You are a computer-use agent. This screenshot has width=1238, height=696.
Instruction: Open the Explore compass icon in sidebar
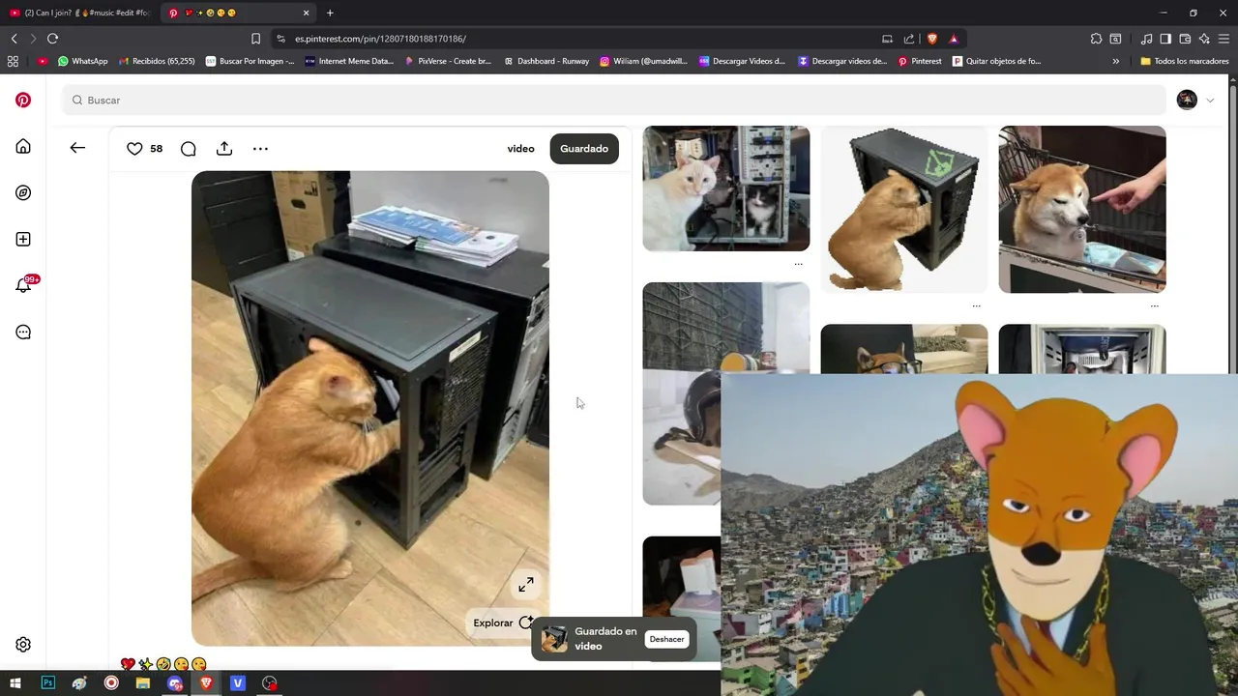pos(23,192)
